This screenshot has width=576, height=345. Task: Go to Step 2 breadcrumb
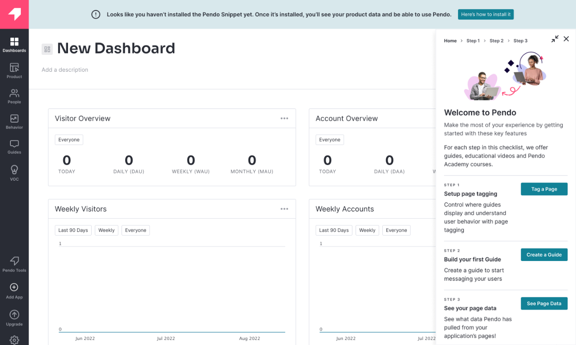pyautogui.click(x=497, y=41)
